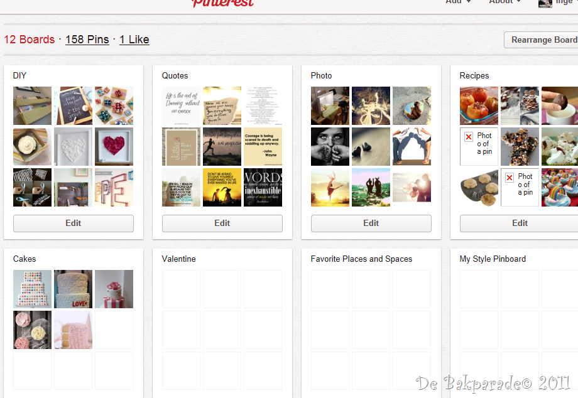Screen dimensions: 578x398
Task: Open the pink ruffle cake slice pin
Action: [74, 330]
